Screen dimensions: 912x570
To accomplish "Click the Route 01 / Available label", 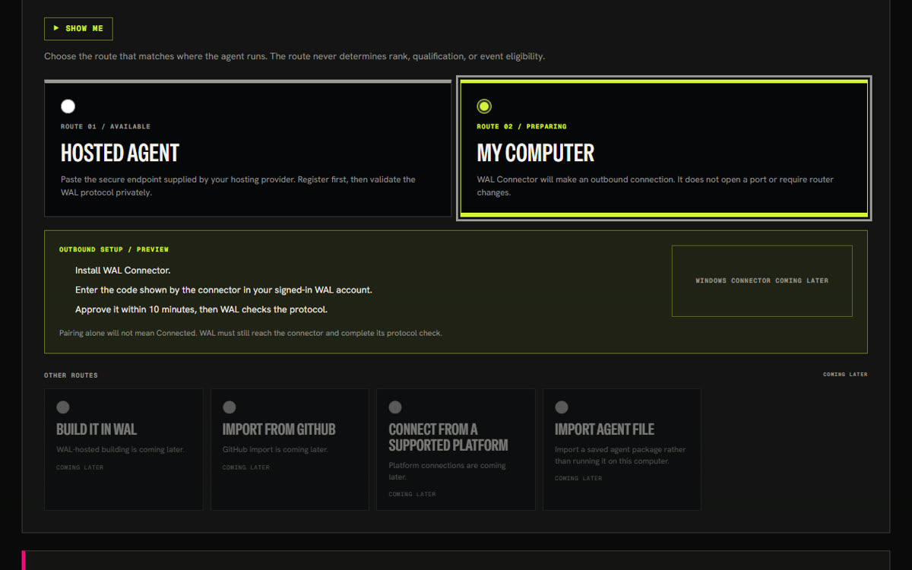I will 106,127.
